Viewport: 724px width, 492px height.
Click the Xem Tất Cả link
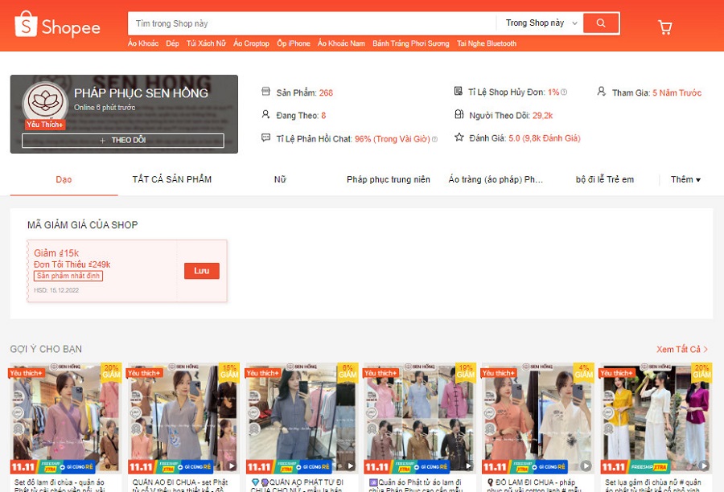tap(682, 350)
